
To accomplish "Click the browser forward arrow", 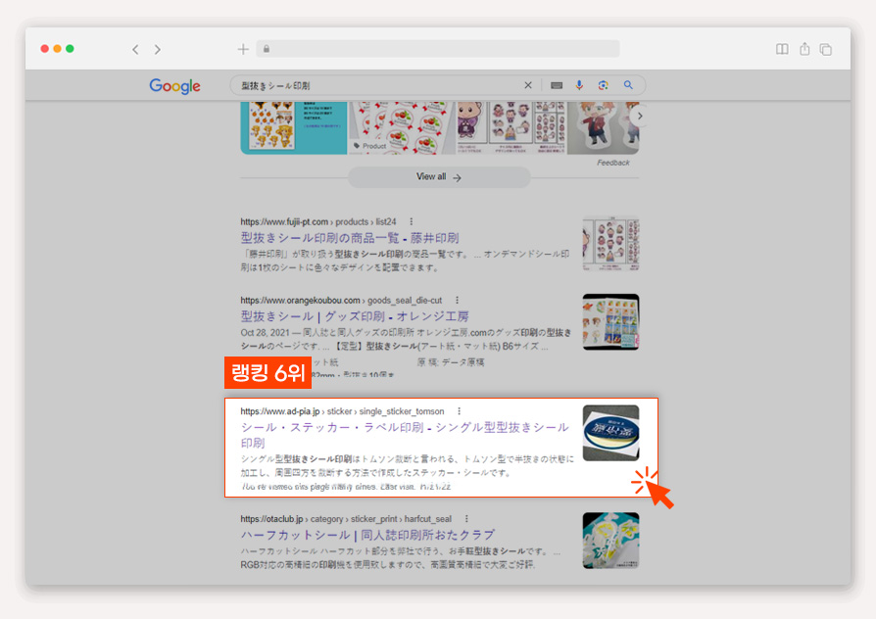I will (x=158, y=50).
